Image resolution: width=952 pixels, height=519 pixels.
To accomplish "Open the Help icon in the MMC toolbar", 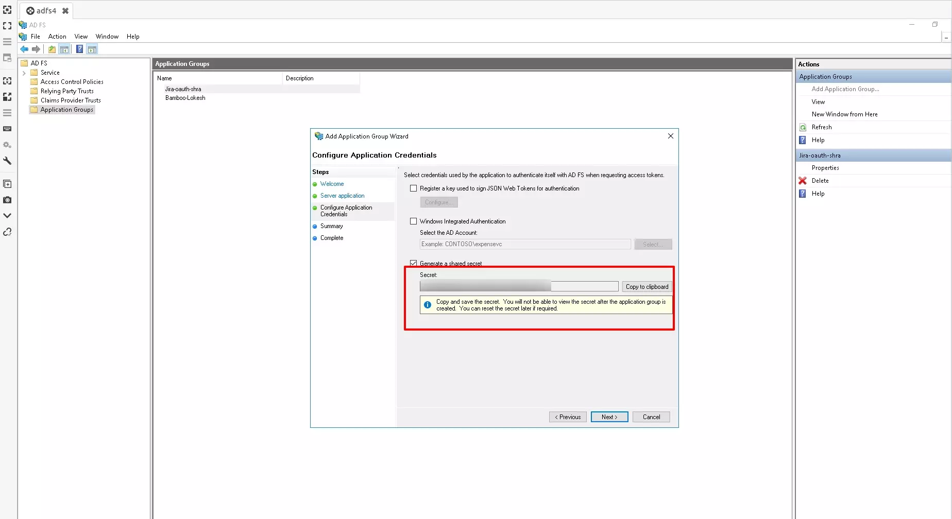I will (x=79, y=49).
